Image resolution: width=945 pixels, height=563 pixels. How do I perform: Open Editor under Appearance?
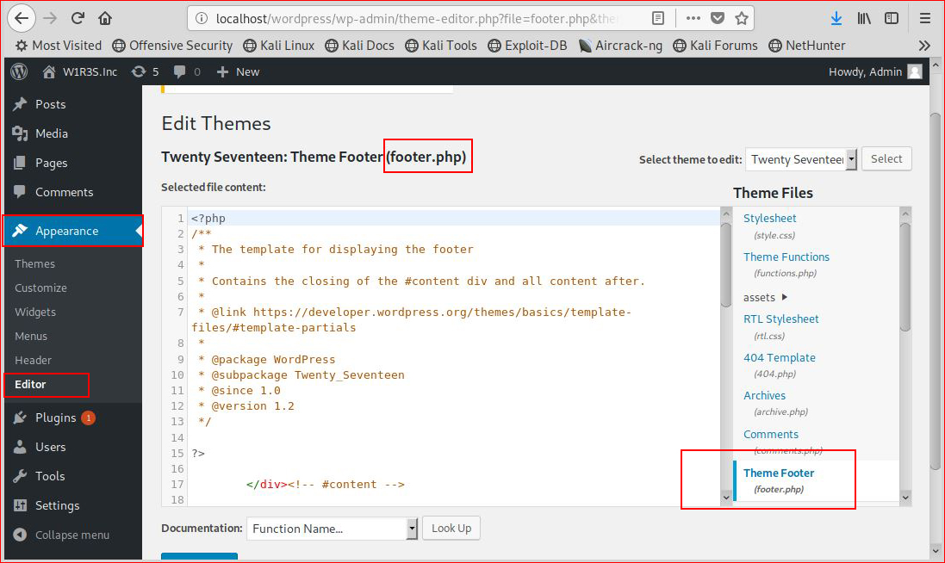(30, 384)
